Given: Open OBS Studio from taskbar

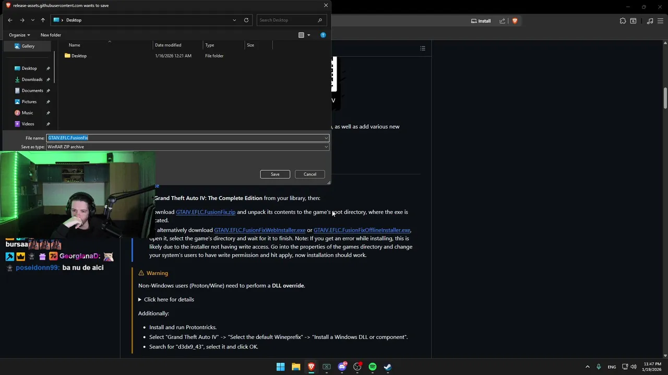Looking at the screenshot, I should point(357,367).
